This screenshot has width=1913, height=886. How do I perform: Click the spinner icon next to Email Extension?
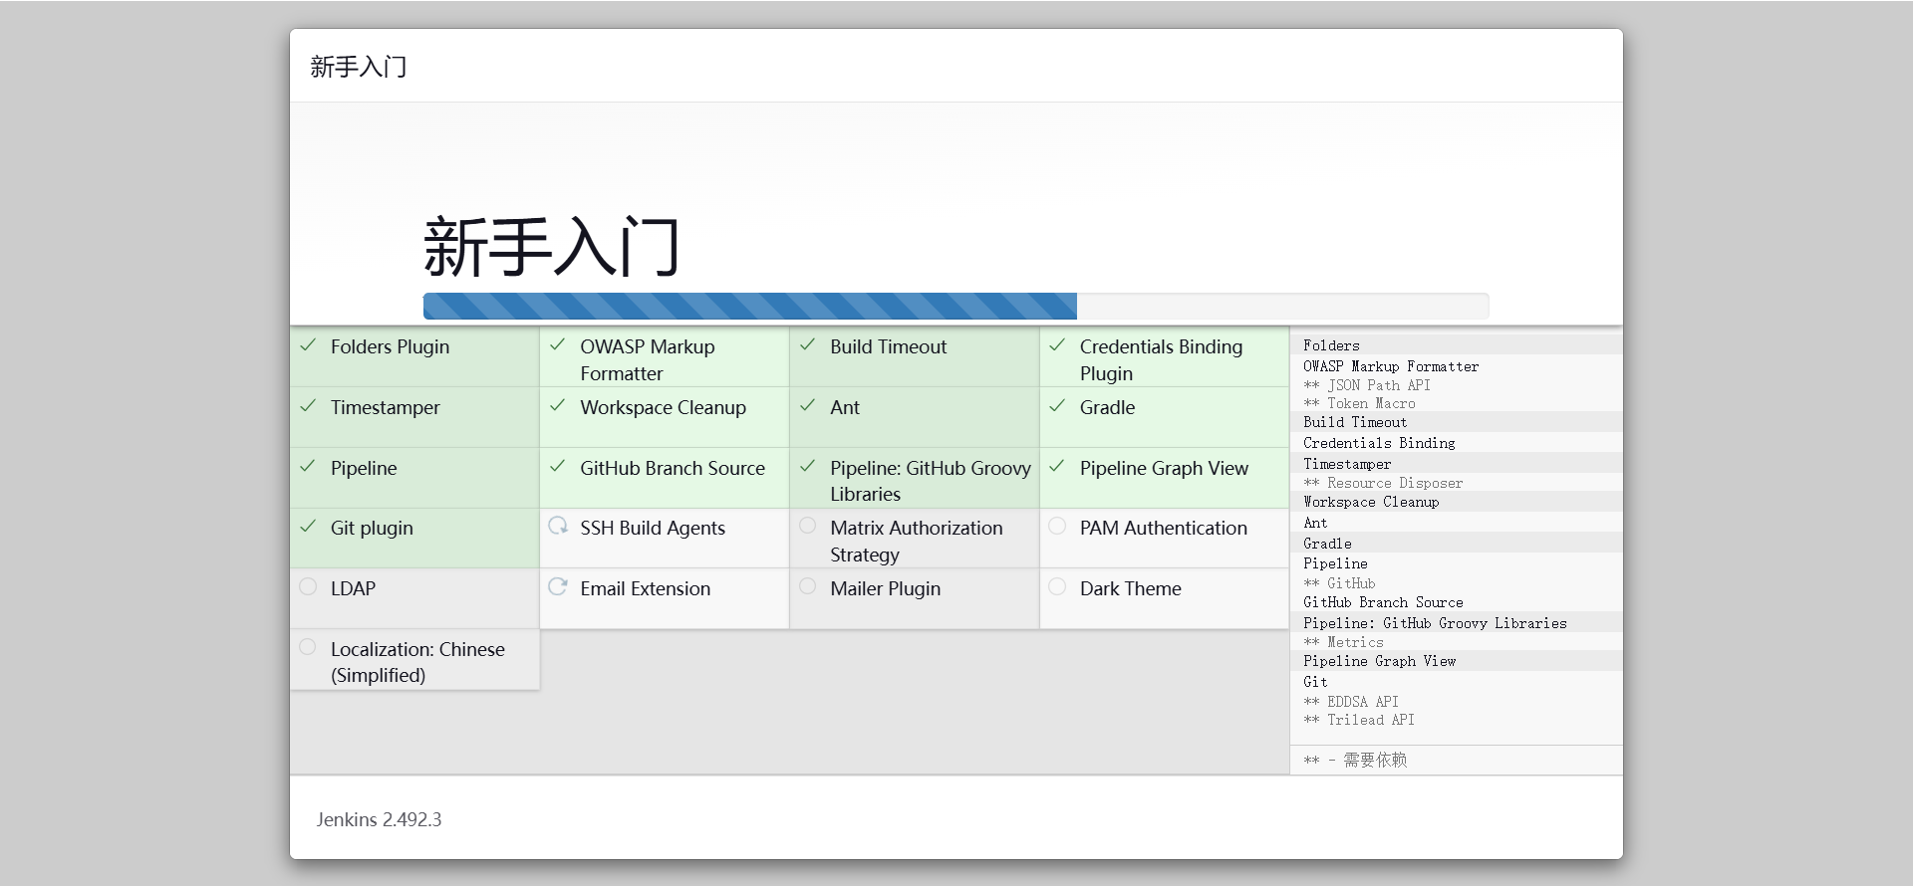pos(558,586)
